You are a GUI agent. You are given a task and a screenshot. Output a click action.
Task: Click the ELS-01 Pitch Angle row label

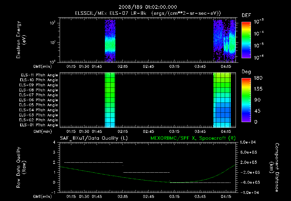click(x=39, y=125)
